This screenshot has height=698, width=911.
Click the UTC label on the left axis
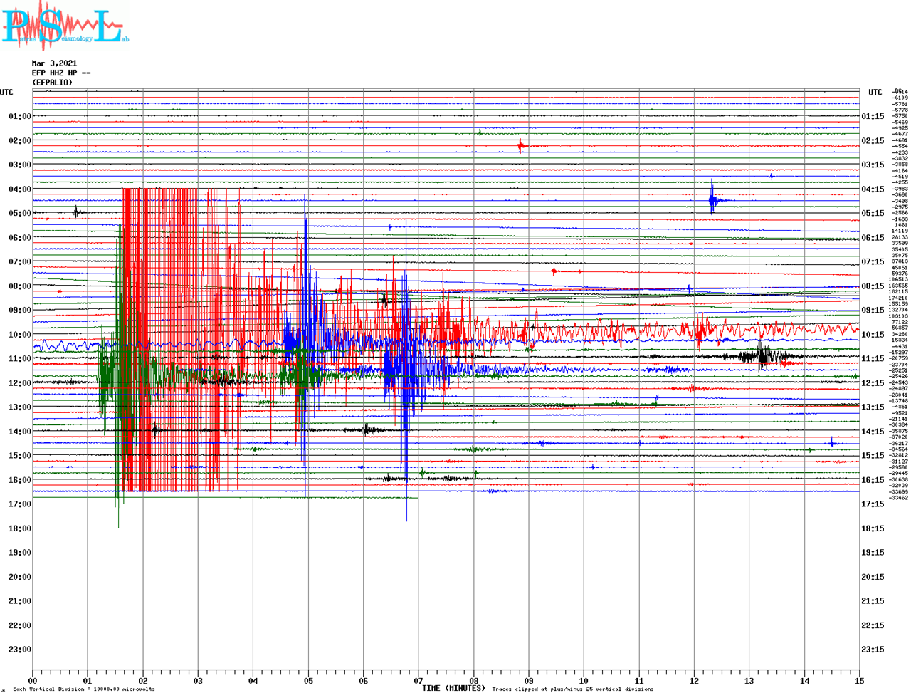[6, 93]
